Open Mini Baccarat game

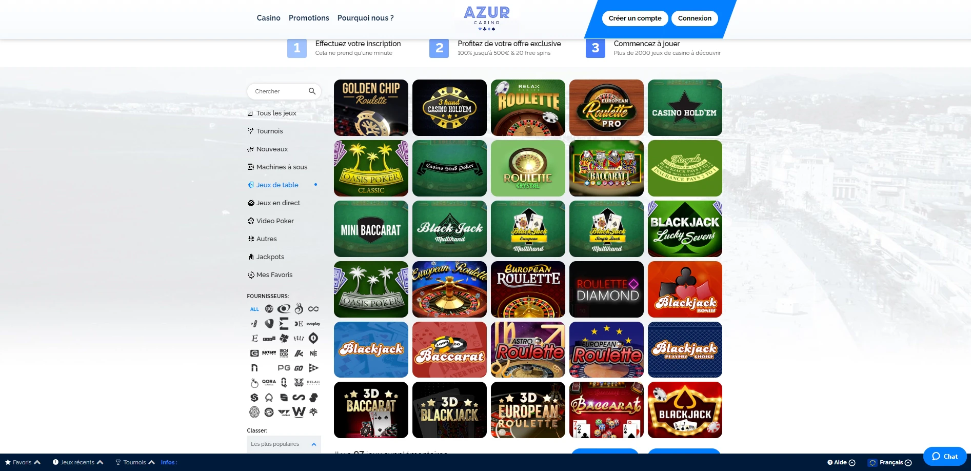click(371, 229)
